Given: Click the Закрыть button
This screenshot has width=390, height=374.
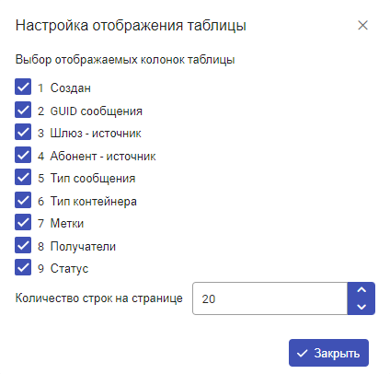Looking at the screenshot, I should pos(328,353).
